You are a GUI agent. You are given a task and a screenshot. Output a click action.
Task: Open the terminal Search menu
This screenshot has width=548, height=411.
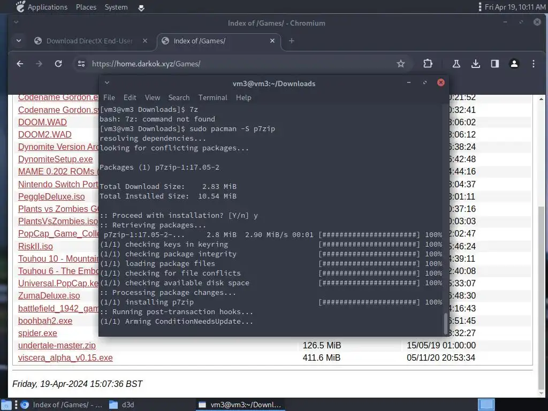(179, 97)
